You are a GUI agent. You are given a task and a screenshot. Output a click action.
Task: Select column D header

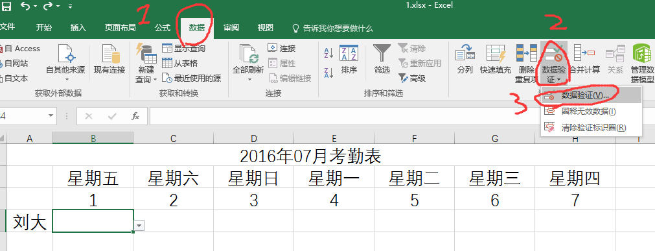(x=253, y=138)
